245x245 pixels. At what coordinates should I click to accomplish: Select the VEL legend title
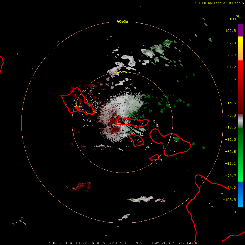coord(239,16)
